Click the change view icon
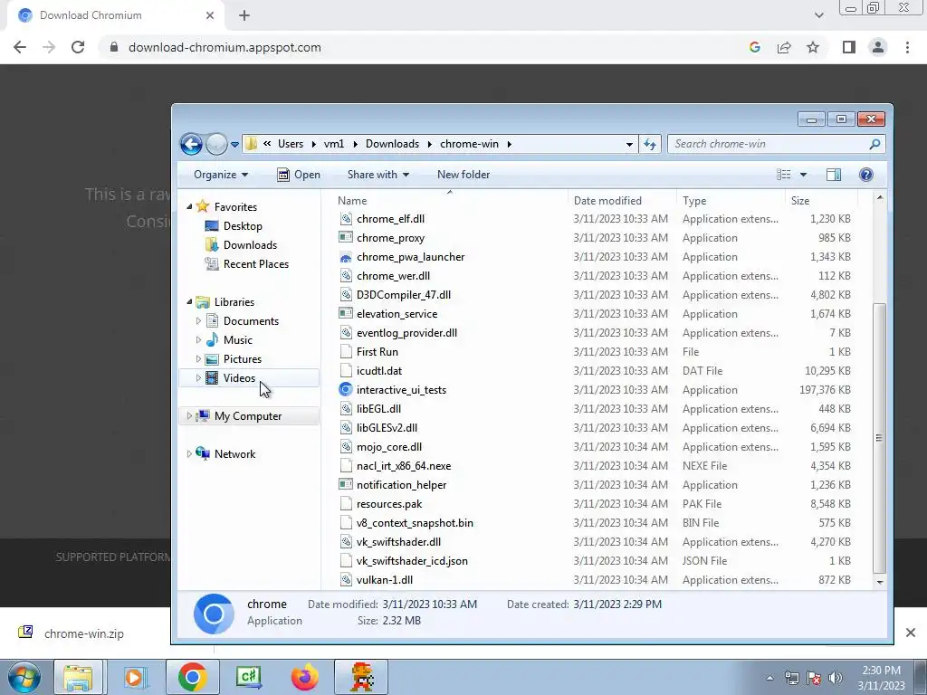 click(x=783, y=175)
